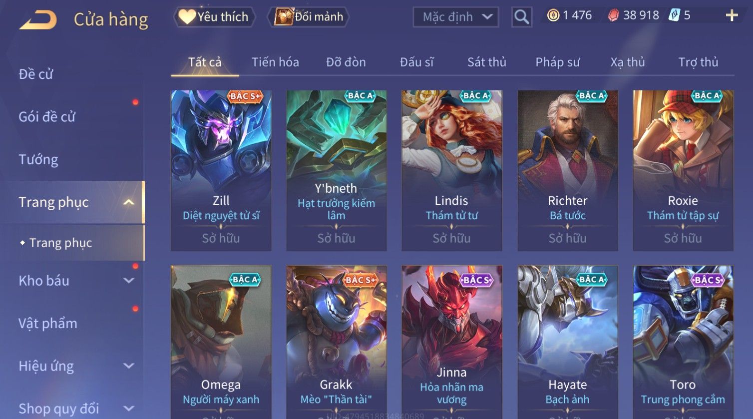This screenshot has height=419, width=753.
Task: Click the red gem currency icon
Action: point(613,16)
